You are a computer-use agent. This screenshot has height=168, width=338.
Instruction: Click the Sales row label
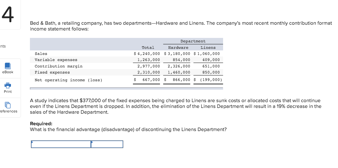(x=41, y=54)
